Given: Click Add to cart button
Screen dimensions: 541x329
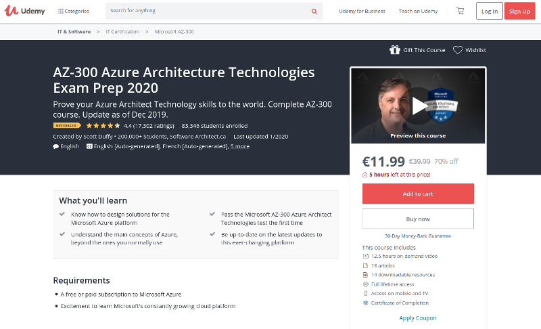Looking at the screenshot, I should 418,194.
